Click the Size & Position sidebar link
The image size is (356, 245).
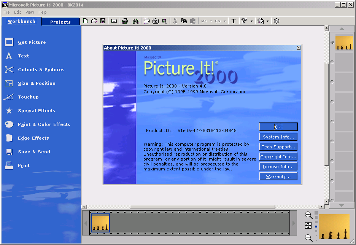click(37, 83)
